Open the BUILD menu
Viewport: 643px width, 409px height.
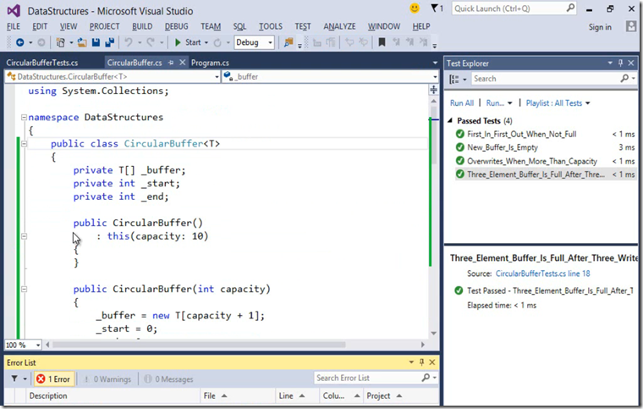pos(142,26)
